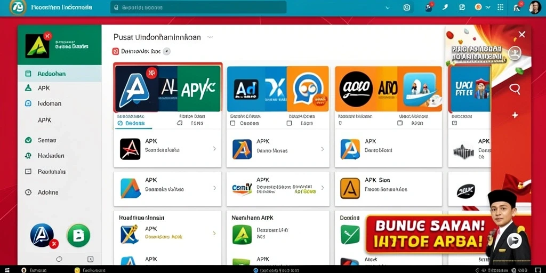Open the first banner card with APYK artwork
546x273 pixels.
168,88
